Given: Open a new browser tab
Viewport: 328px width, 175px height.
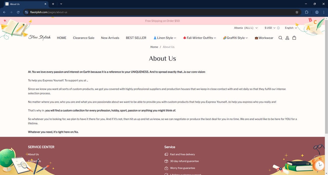Looking at the screenshot, I should [x=53, y=4].
